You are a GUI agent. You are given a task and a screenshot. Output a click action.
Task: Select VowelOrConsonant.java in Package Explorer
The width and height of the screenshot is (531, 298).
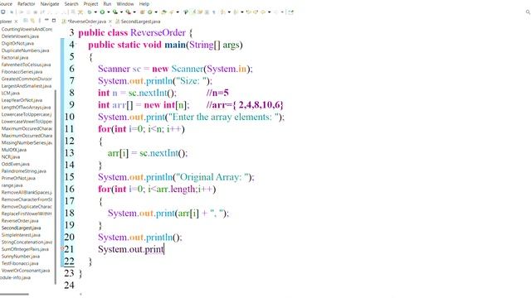pyautogui.click(x=26, y=271)
